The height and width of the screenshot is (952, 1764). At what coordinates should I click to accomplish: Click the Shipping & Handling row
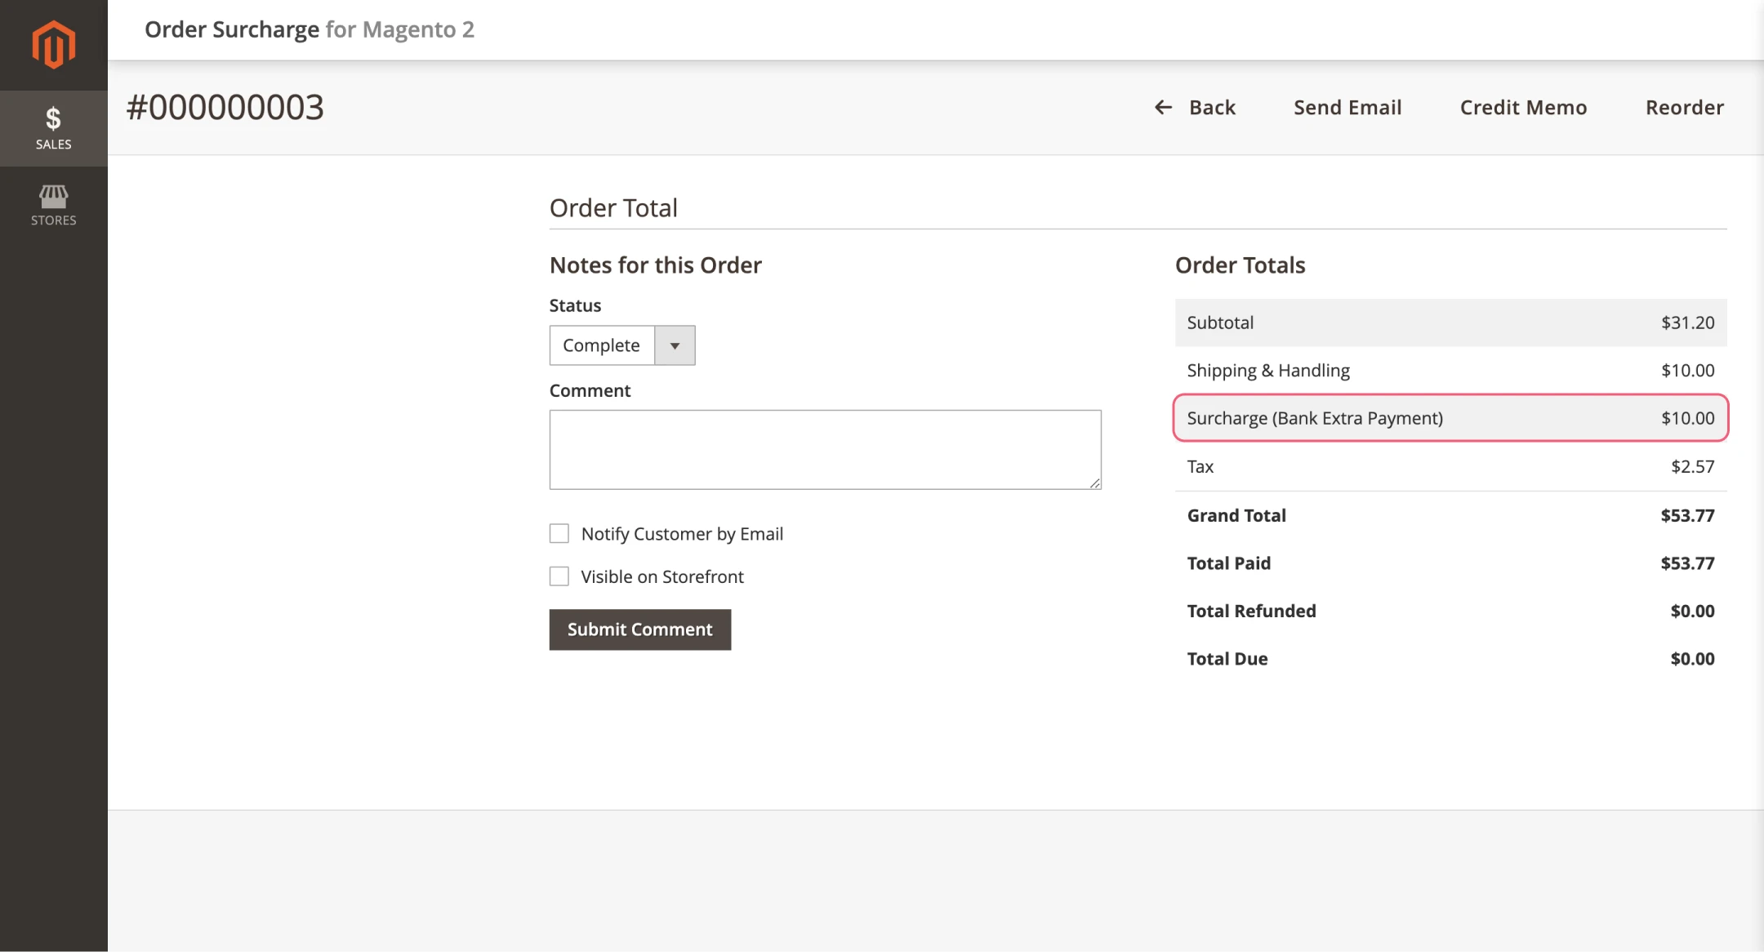click(1450, 371)
